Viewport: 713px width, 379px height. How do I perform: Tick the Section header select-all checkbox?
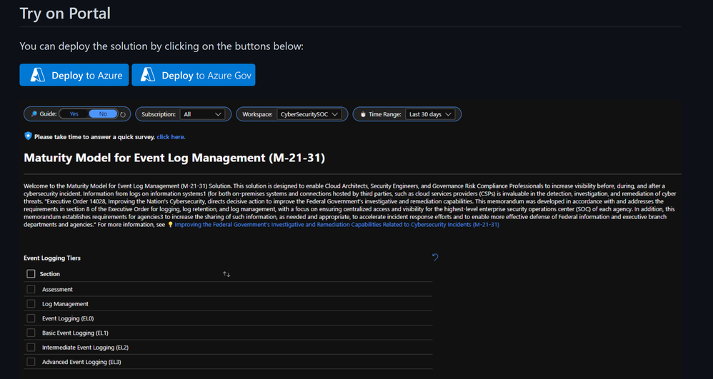31,273
